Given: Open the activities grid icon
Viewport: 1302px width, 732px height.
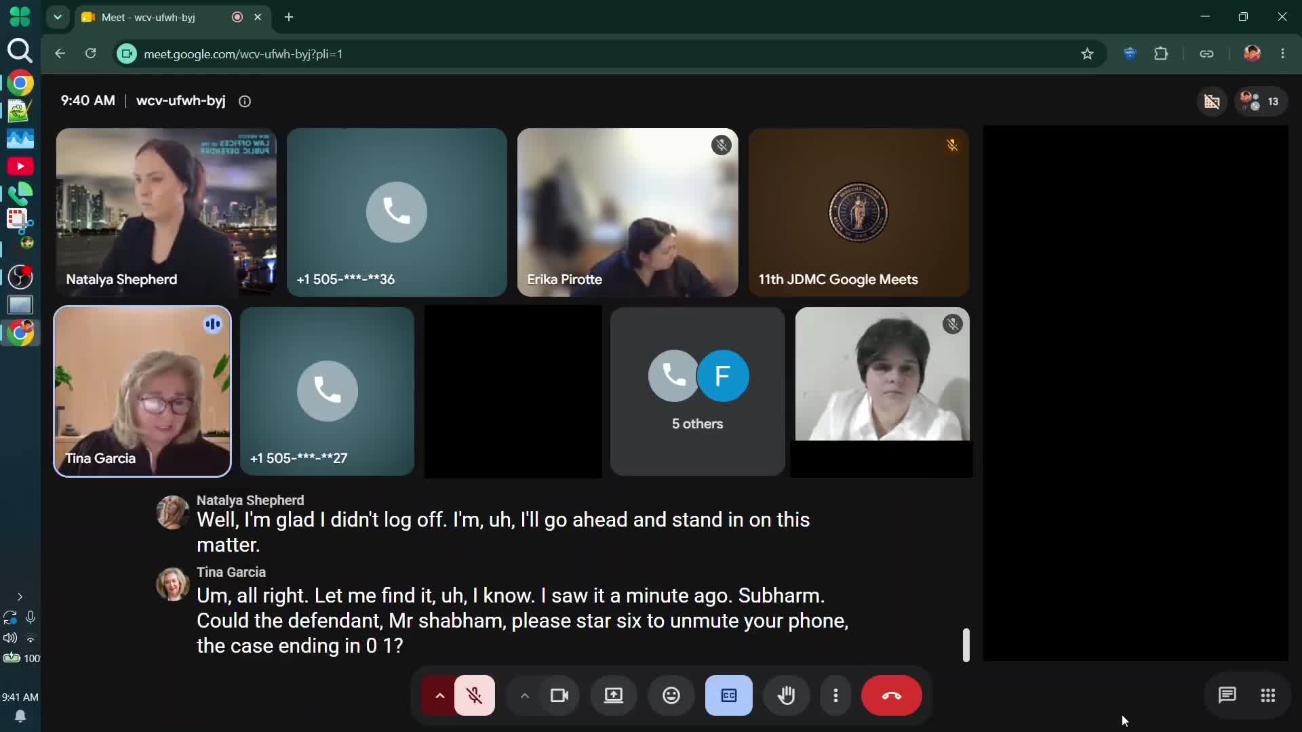Looking at the screenshot, I should [1268, 695].
